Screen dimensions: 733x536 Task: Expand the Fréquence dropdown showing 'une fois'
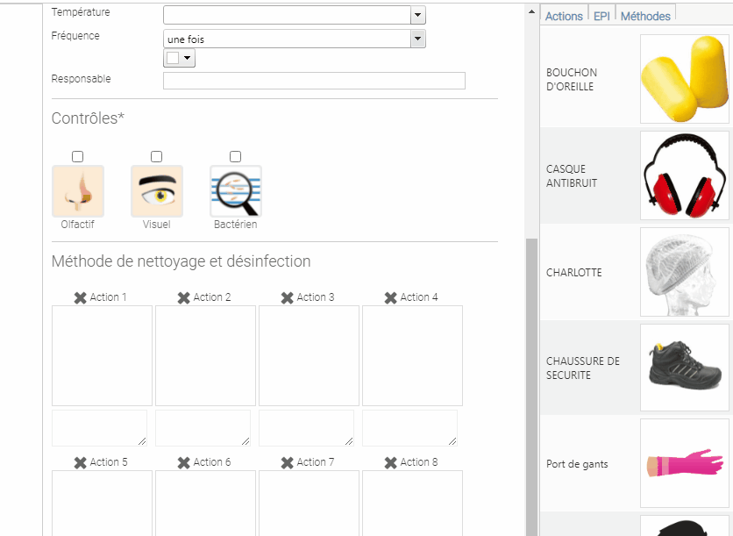click(416, 38)
